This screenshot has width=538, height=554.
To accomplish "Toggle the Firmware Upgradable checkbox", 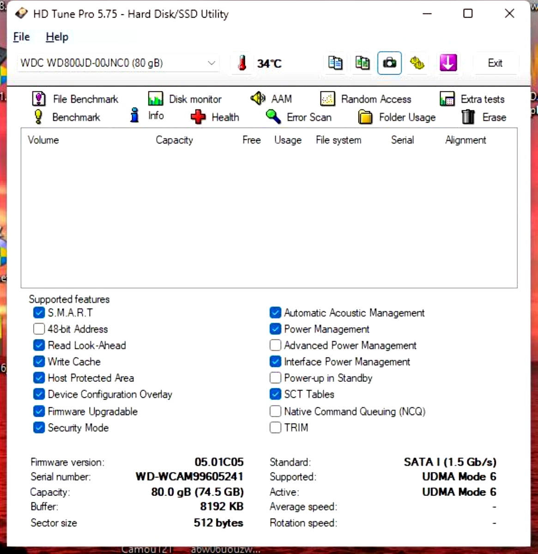I will coord(39,411).
